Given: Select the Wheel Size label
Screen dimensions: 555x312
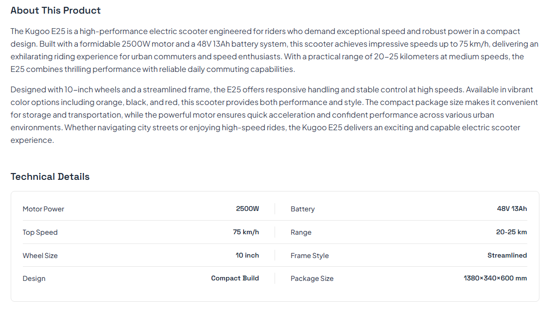Looking at the screenshot, I should click(x=40, y=256).
